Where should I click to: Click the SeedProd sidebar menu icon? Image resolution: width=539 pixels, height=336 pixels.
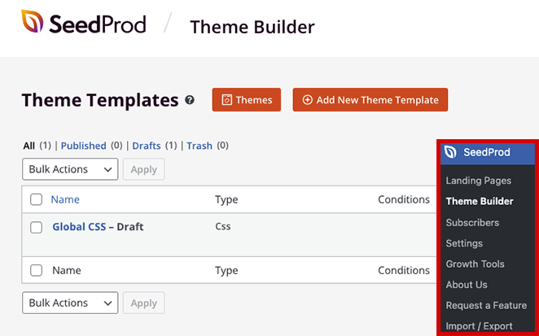(x=450, y=152)
